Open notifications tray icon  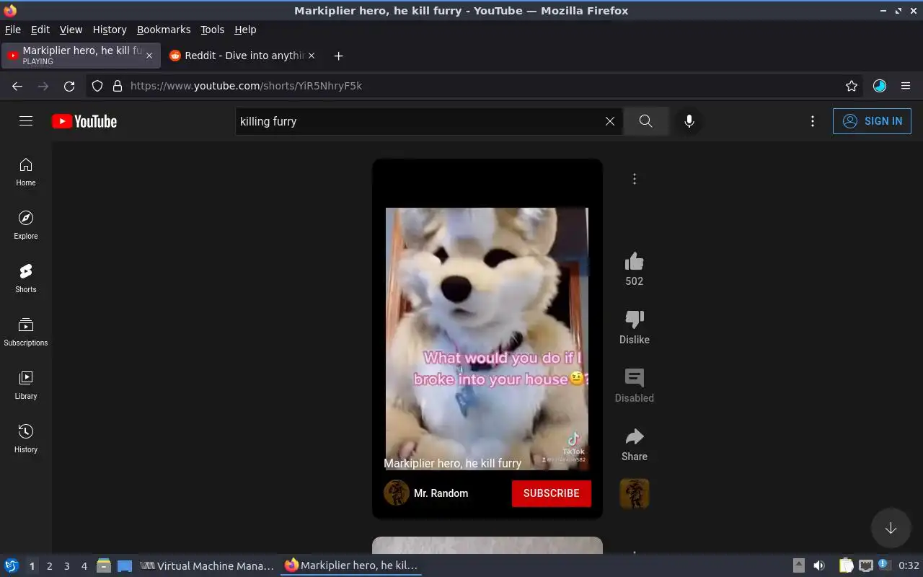884,565
